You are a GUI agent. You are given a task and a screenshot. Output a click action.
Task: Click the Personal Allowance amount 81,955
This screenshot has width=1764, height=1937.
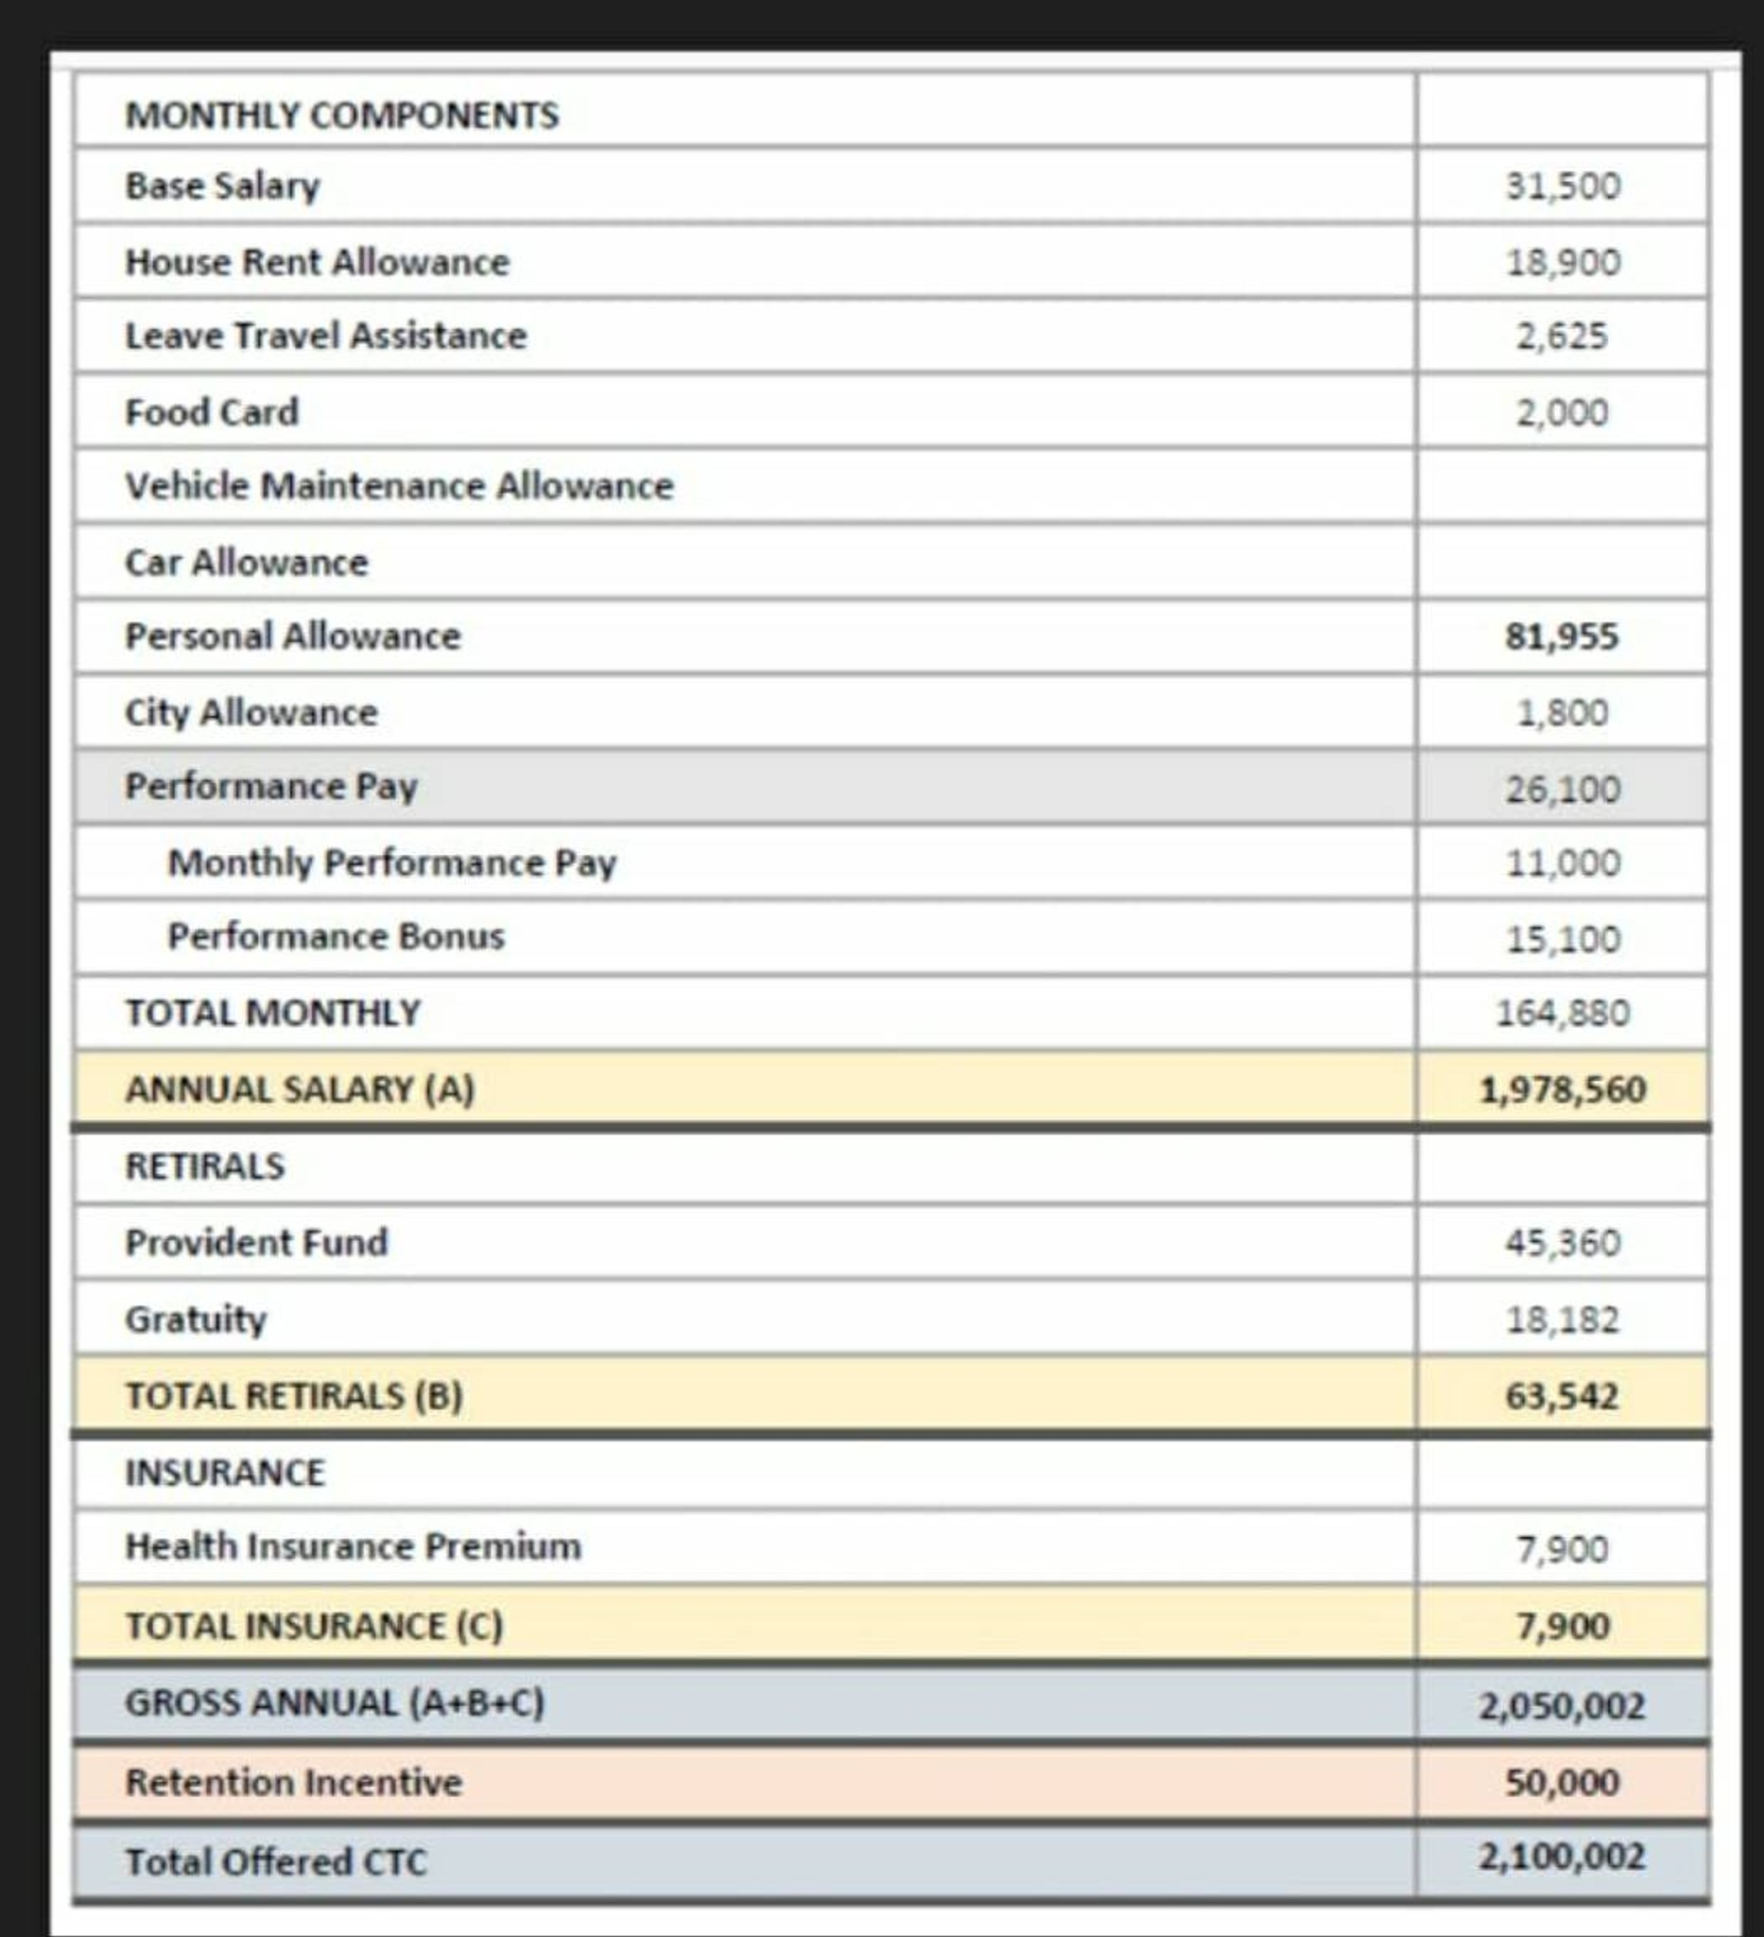coord(1563,637)
